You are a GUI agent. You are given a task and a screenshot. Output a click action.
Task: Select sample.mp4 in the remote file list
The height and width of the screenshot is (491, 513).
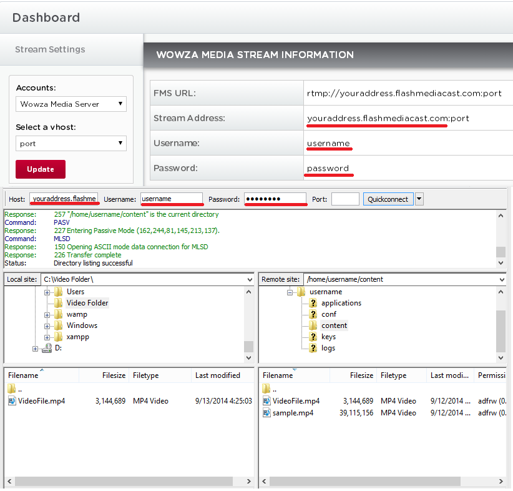coord(293,413)
